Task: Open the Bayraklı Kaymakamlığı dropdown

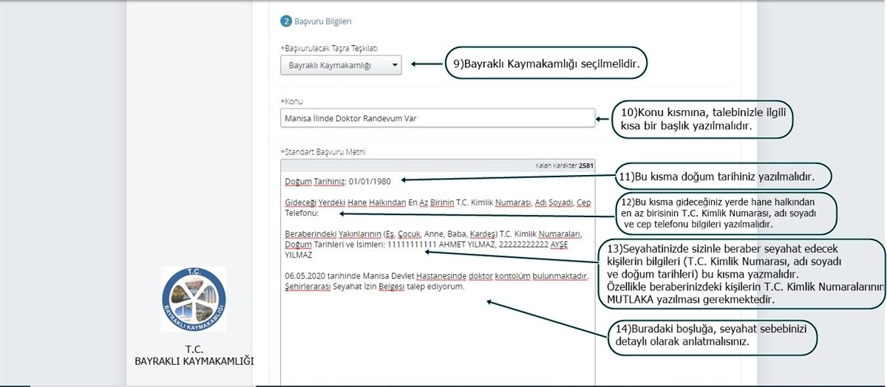Action: 341,65
